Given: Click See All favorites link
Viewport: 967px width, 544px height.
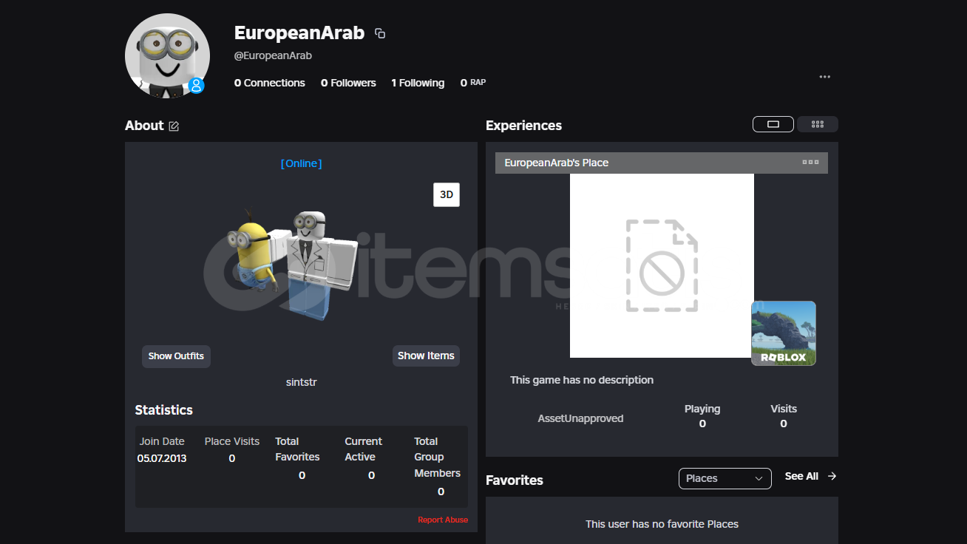Looking at the screenshot, I should 801,476.
